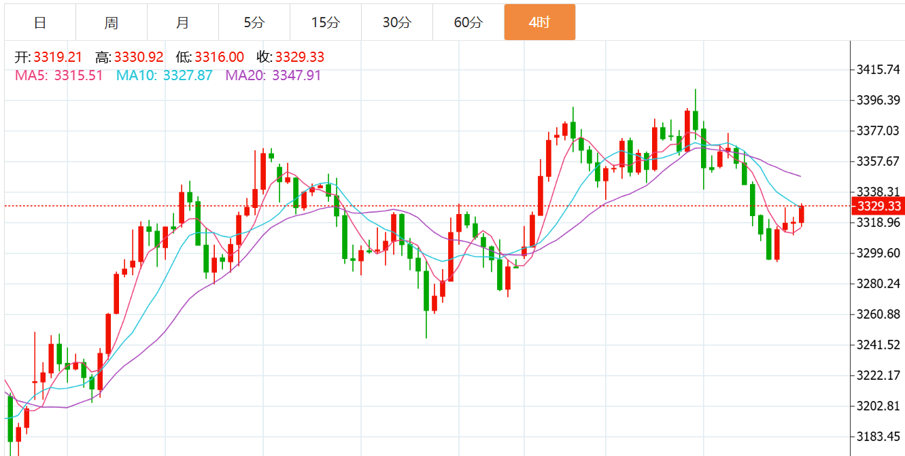Click the closing price value 3329.33
The image size is (905, 456).
[x=300, y=58]
